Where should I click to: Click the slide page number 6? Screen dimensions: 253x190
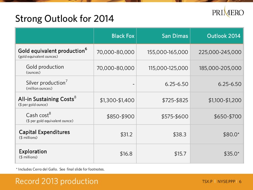click(x=240, y=181)
